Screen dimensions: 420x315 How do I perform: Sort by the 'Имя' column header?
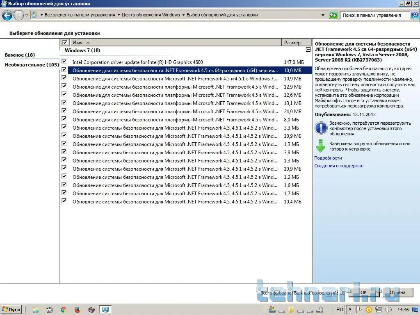176,42
